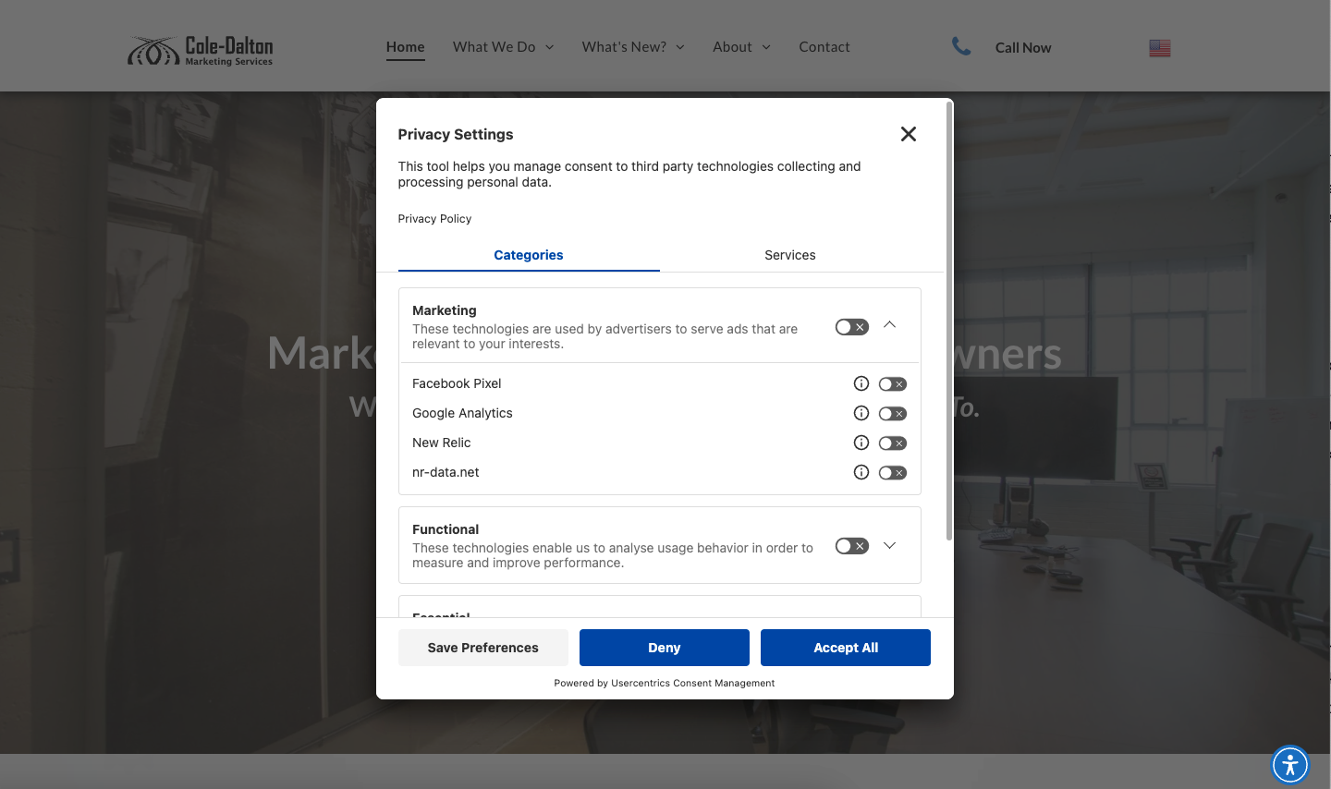The height and width of the screenshot is (789, 1331).
Task: Click the US flag language icon
Action: [1160, 48]
